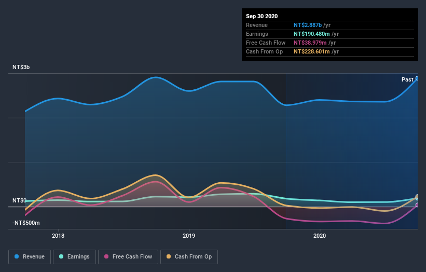Toggle the Free Cash Flow legend button
Screen dimensions: 426x272
click(x=128, y=257)
